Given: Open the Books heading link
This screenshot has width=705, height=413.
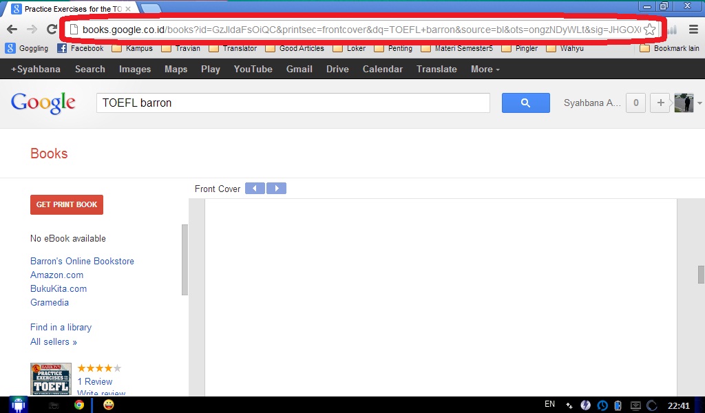Looking at the screenshot, I should click(49, 153).
